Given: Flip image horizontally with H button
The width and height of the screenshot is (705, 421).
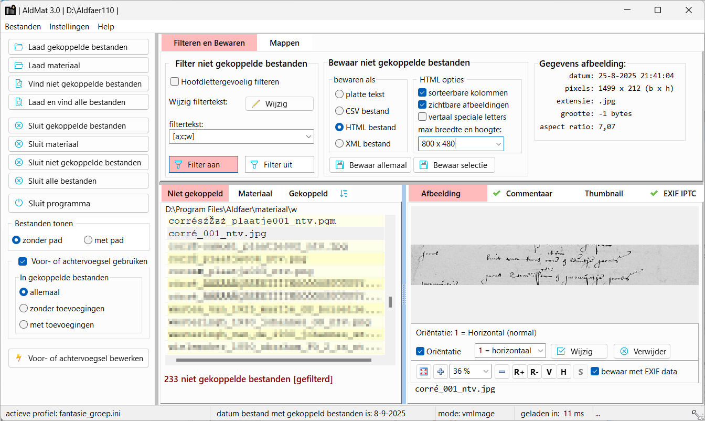Looking at the screenshot, I should click(563, 372).
